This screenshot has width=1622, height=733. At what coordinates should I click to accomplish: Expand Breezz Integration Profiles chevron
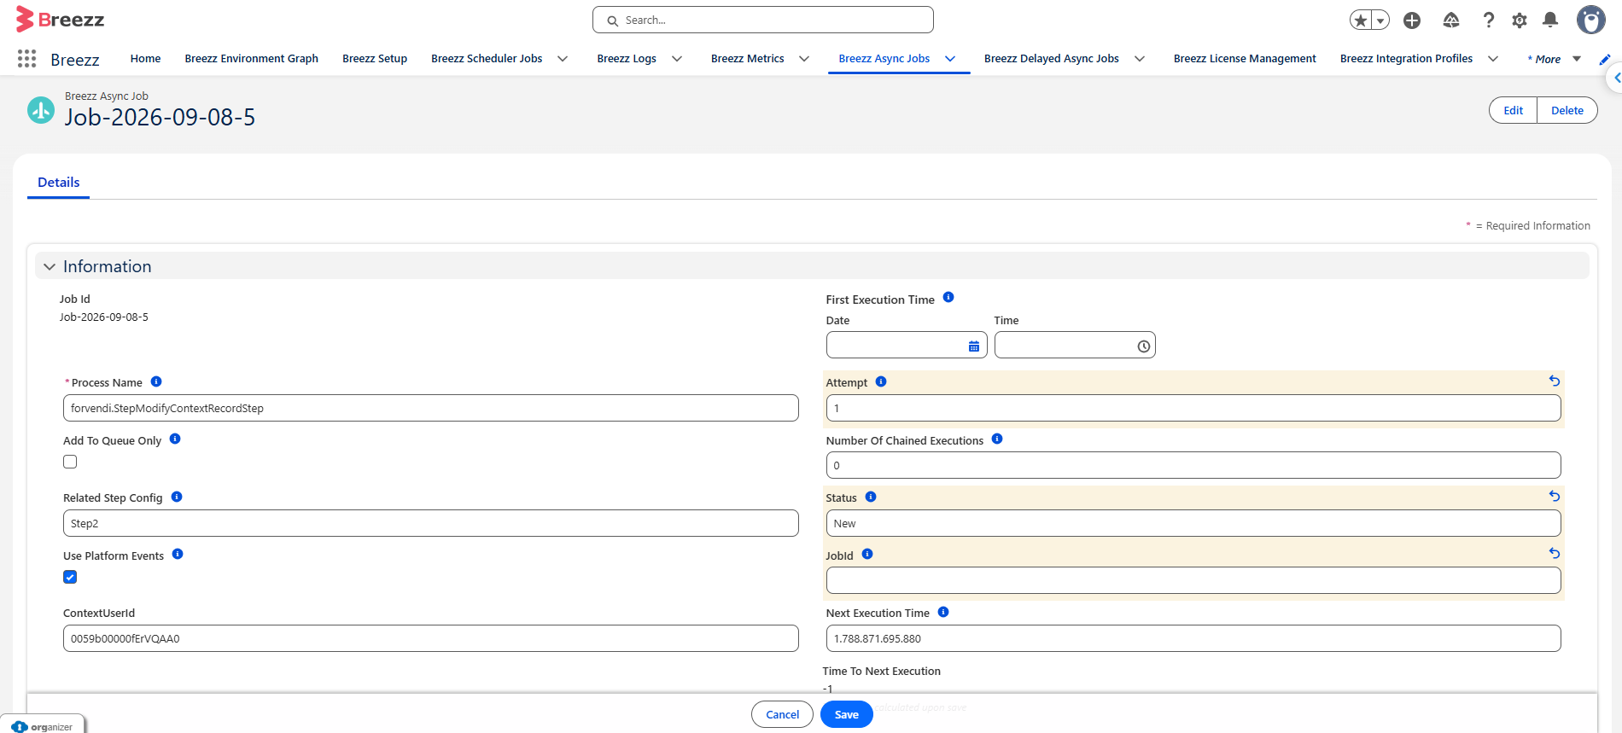1493,59
